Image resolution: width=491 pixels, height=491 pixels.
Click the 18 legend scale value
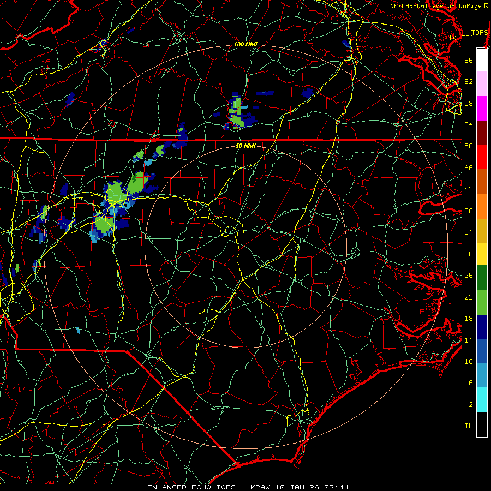(x=469, y=319)
